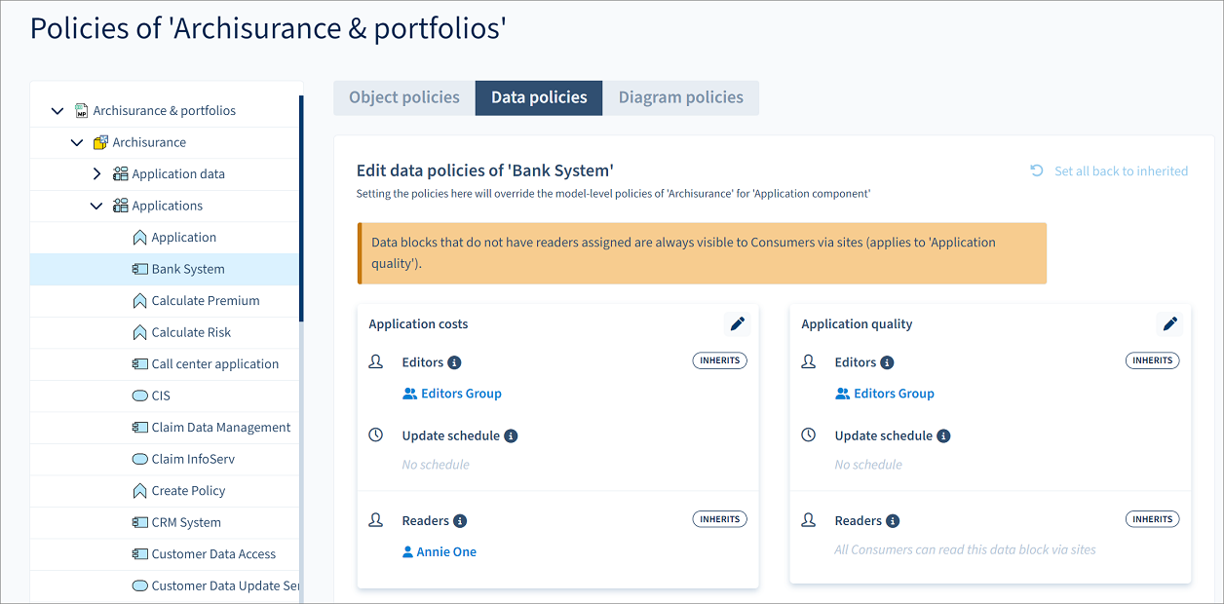Click info icon beside Update schedule in Application quality
The width and height of the screenshot is (1224, 604).
point(943,436)
